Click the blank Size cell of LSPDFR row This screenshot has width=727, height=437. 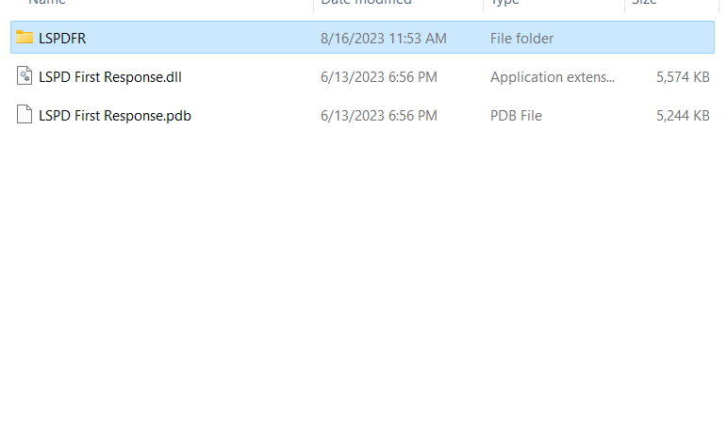(x=669, y=39)
